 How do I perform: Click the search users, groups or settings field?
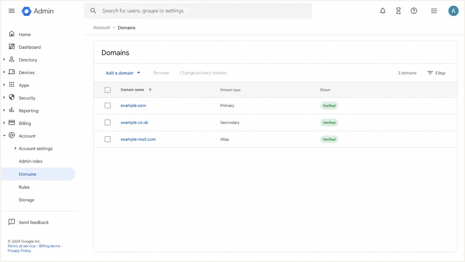[198, 11]
